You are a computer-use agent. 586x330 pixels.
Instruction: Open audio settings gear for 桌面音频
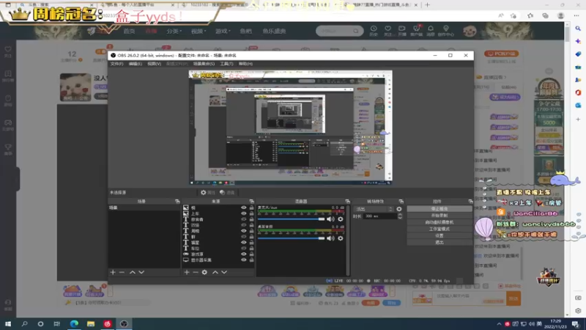pyautogui.click(x=341, y=238)
